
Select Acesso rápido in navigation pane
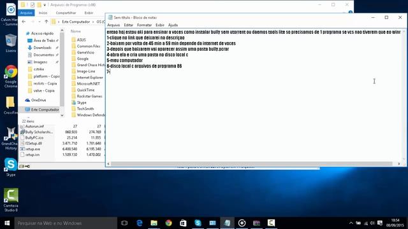(x=42, y=33)
